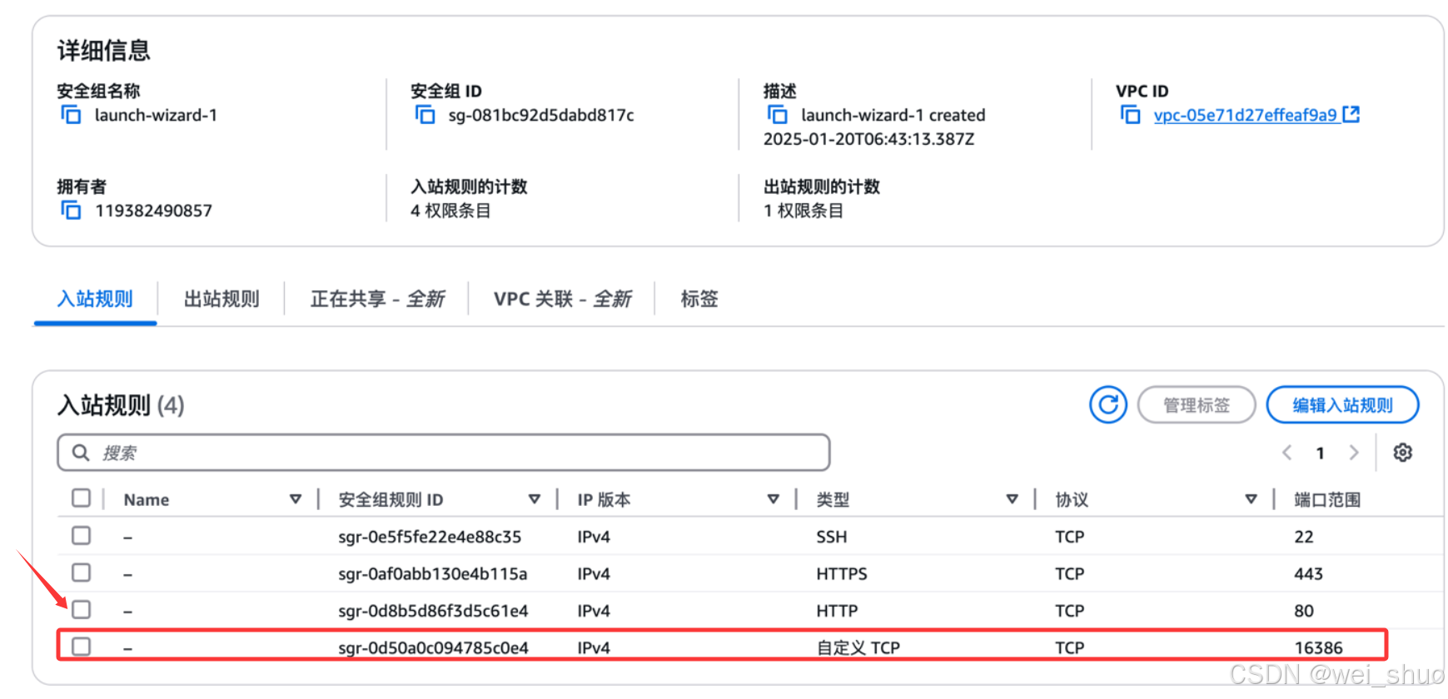Copy the owner account ID 119382490857

point(72,211)
